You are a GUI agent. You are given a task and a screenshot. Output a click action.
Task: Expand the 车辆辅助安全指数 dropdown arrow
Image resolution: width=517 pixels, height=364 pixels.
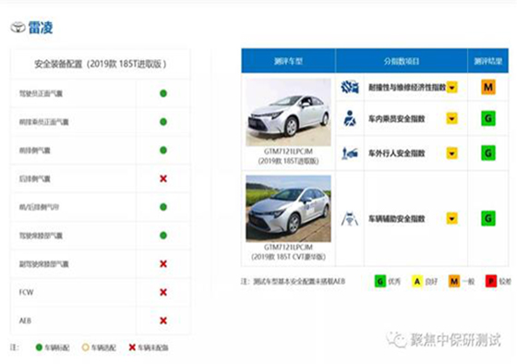452,218
